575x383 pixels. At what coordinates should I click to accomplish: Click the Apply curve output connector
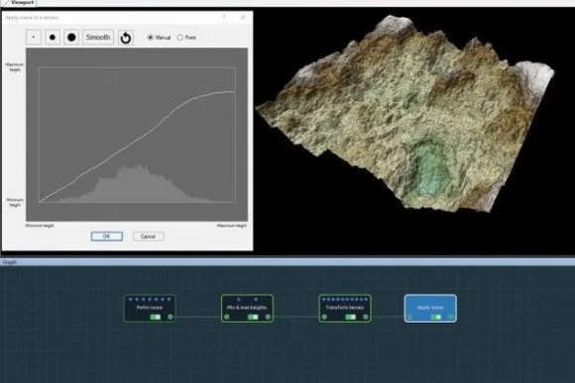click(x=451, y=317)
